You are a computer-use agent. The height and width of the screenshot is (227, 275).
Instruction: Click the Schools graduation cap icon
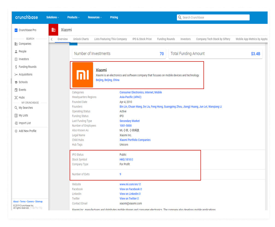pyautogui.click(x=16, y=82)
